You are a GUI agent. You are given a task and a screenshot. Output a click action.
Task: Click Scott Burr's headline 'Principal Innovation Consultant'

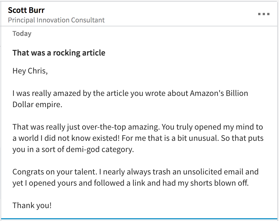tap(56, 20)
